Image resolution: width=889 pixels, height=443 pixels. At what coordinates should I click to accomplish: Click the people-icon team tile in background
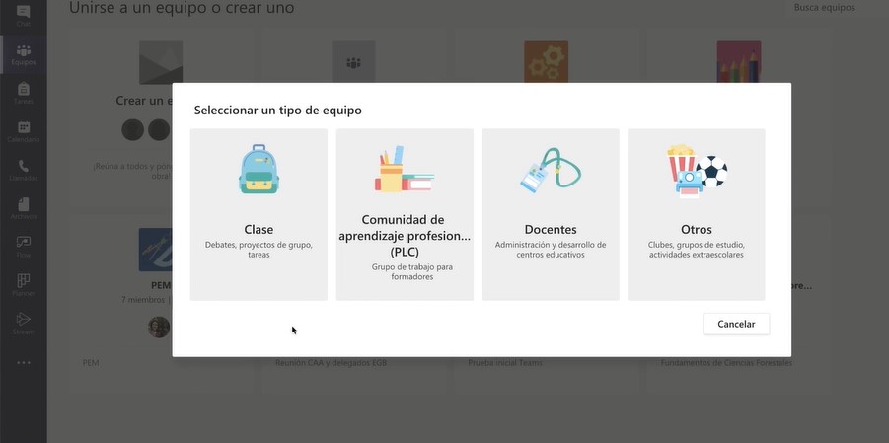tap(354, 62)
